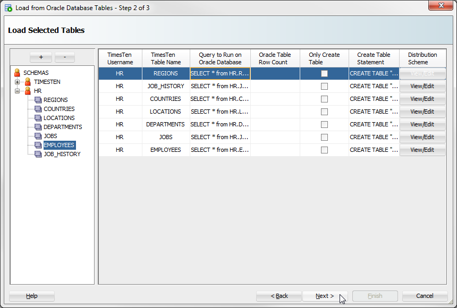Click the plus button above schema tree
The width and height of the screenshot is (457, 308).
tap(41, 57)
